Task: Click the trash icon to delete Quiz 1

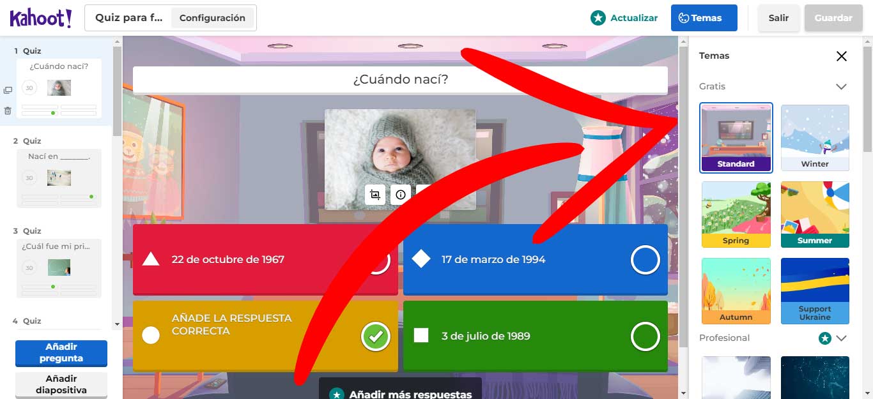Action: 8,110
